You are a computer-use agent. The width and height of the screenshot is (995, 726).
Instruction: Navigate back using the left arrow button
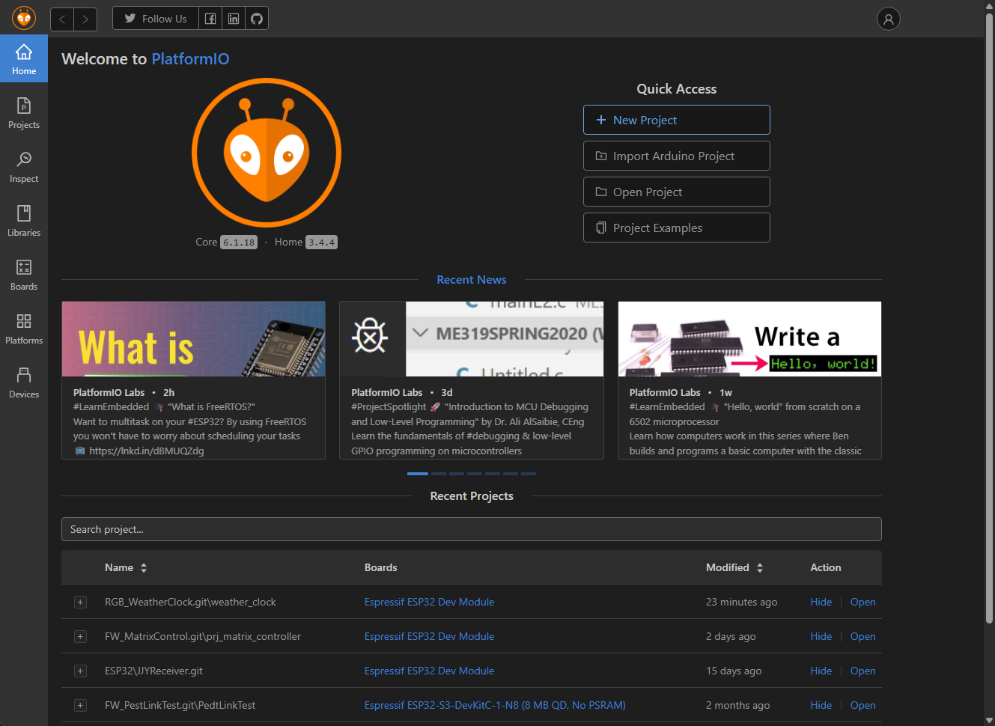coord(62,19)
